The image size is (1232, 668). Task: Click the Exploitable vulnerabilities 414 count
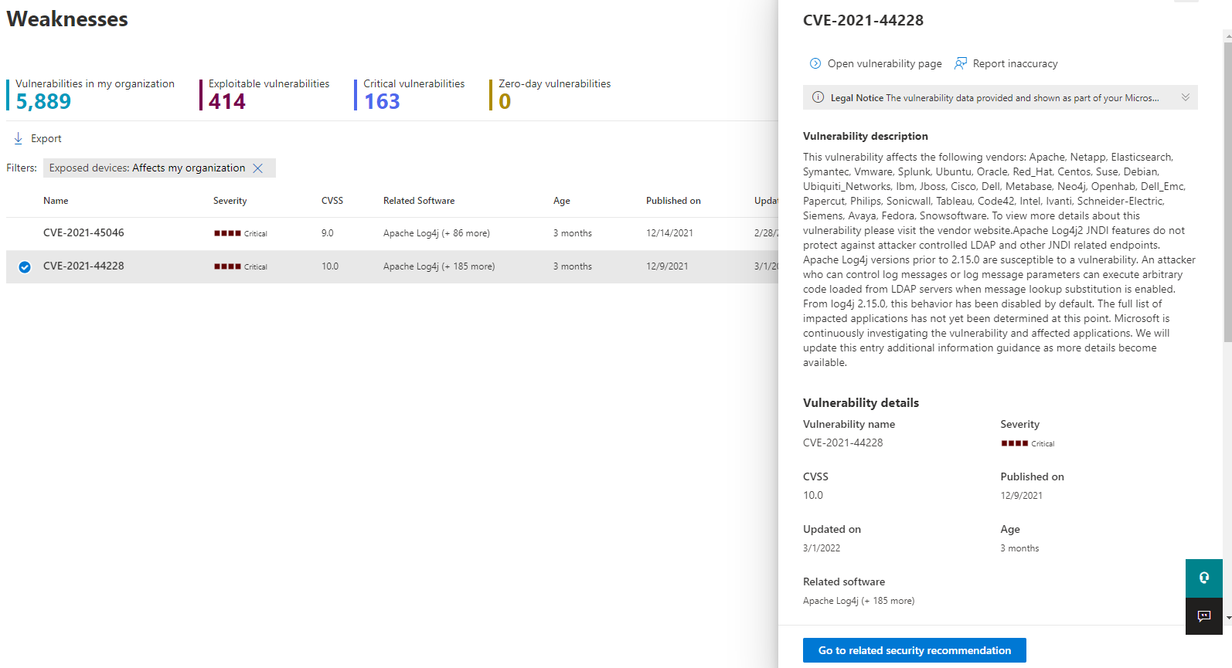click(226, 102)
